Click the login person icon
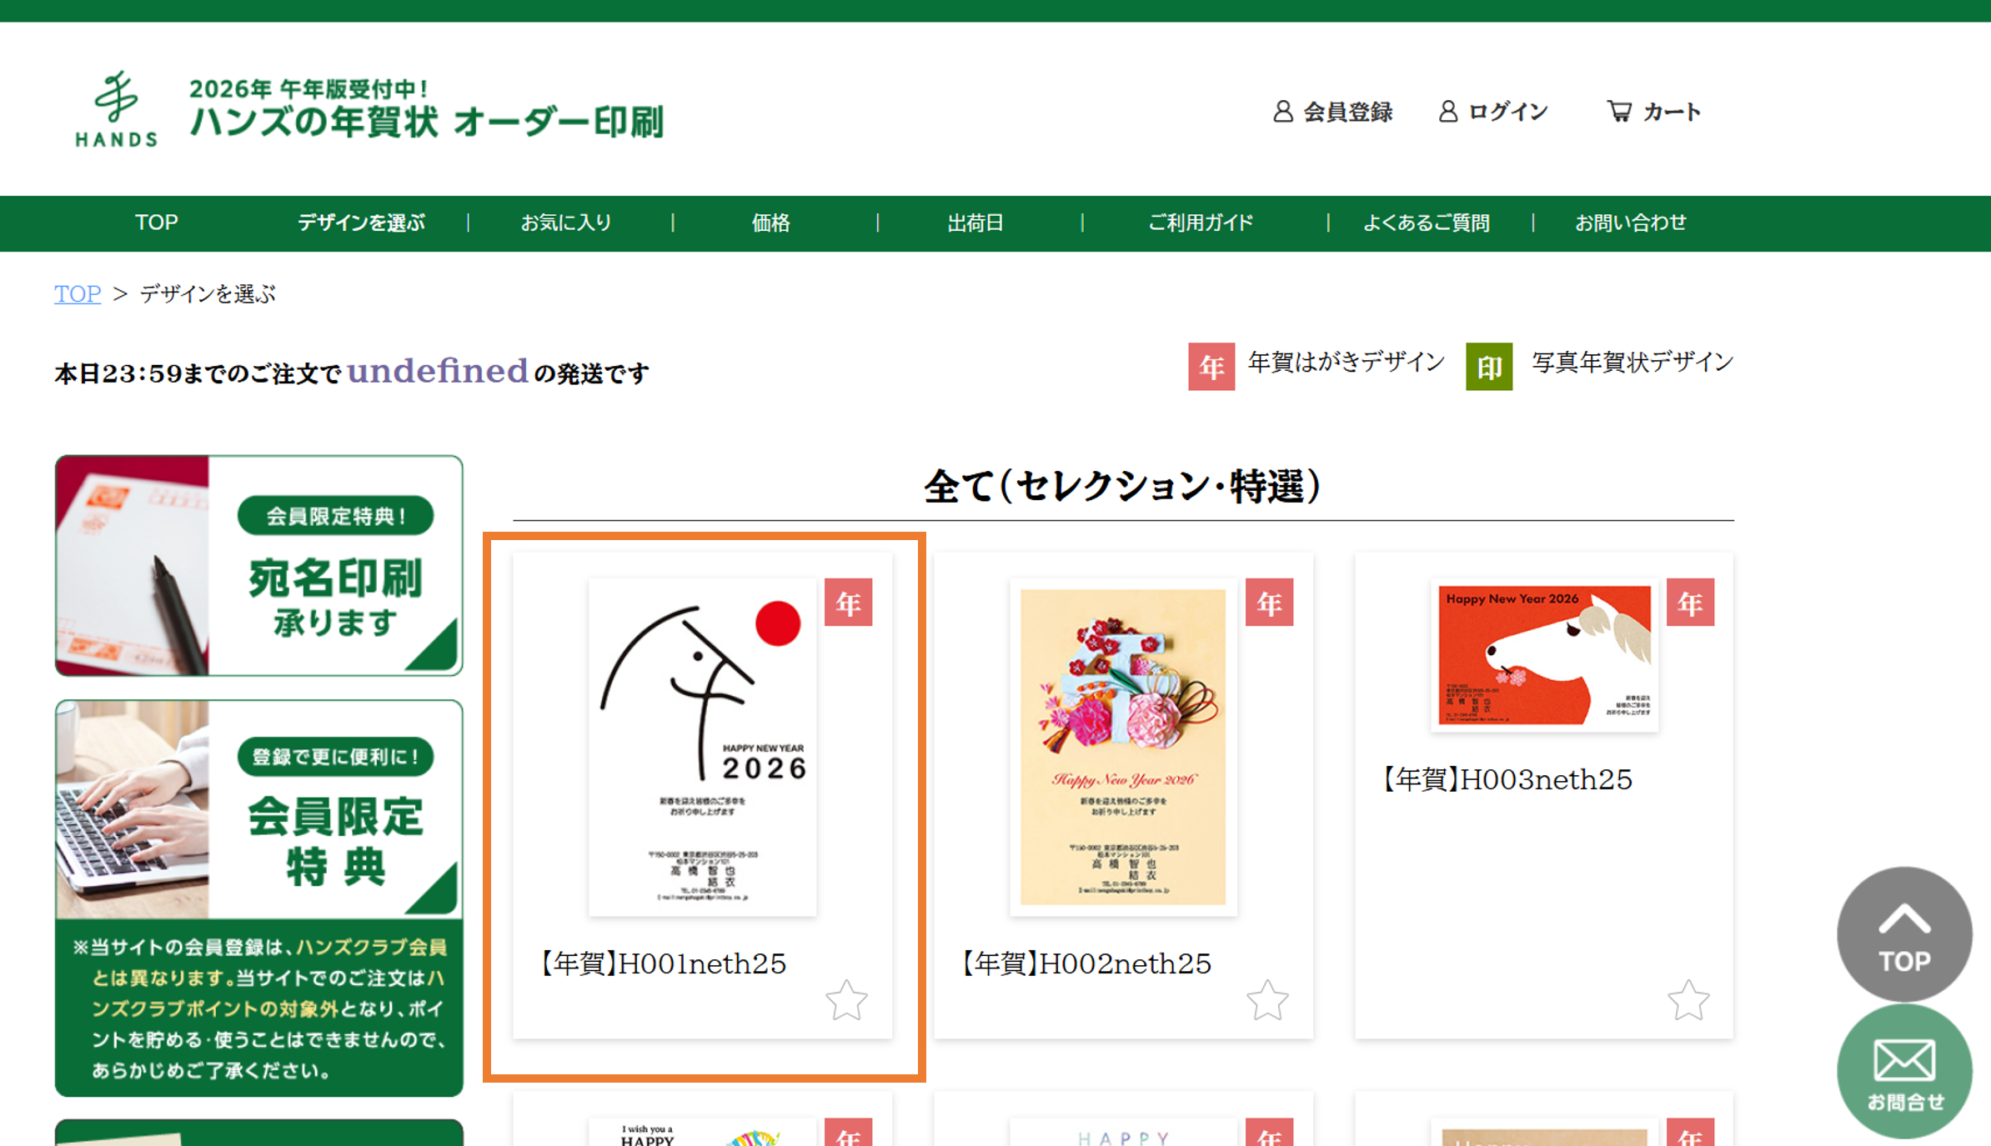This screenshot has width=1991, height=1146. (1448, 111)
